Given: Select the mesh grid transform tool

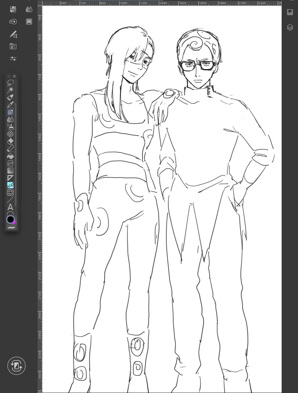Looking at the screenshot, I should 10,192.
